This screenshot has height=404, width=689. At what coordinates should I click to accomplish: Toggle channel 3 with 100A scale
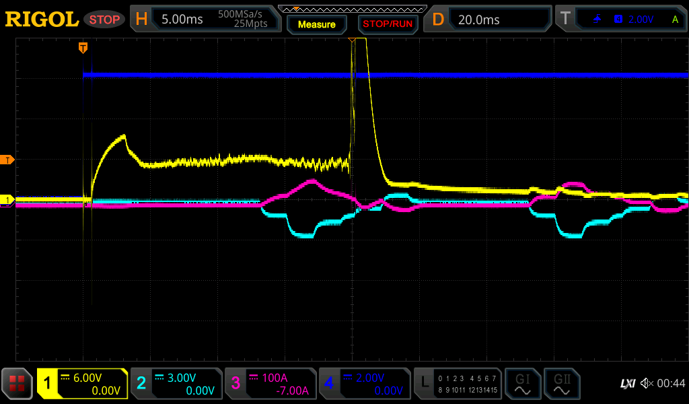pyautogui.click(x=270, y=384)
